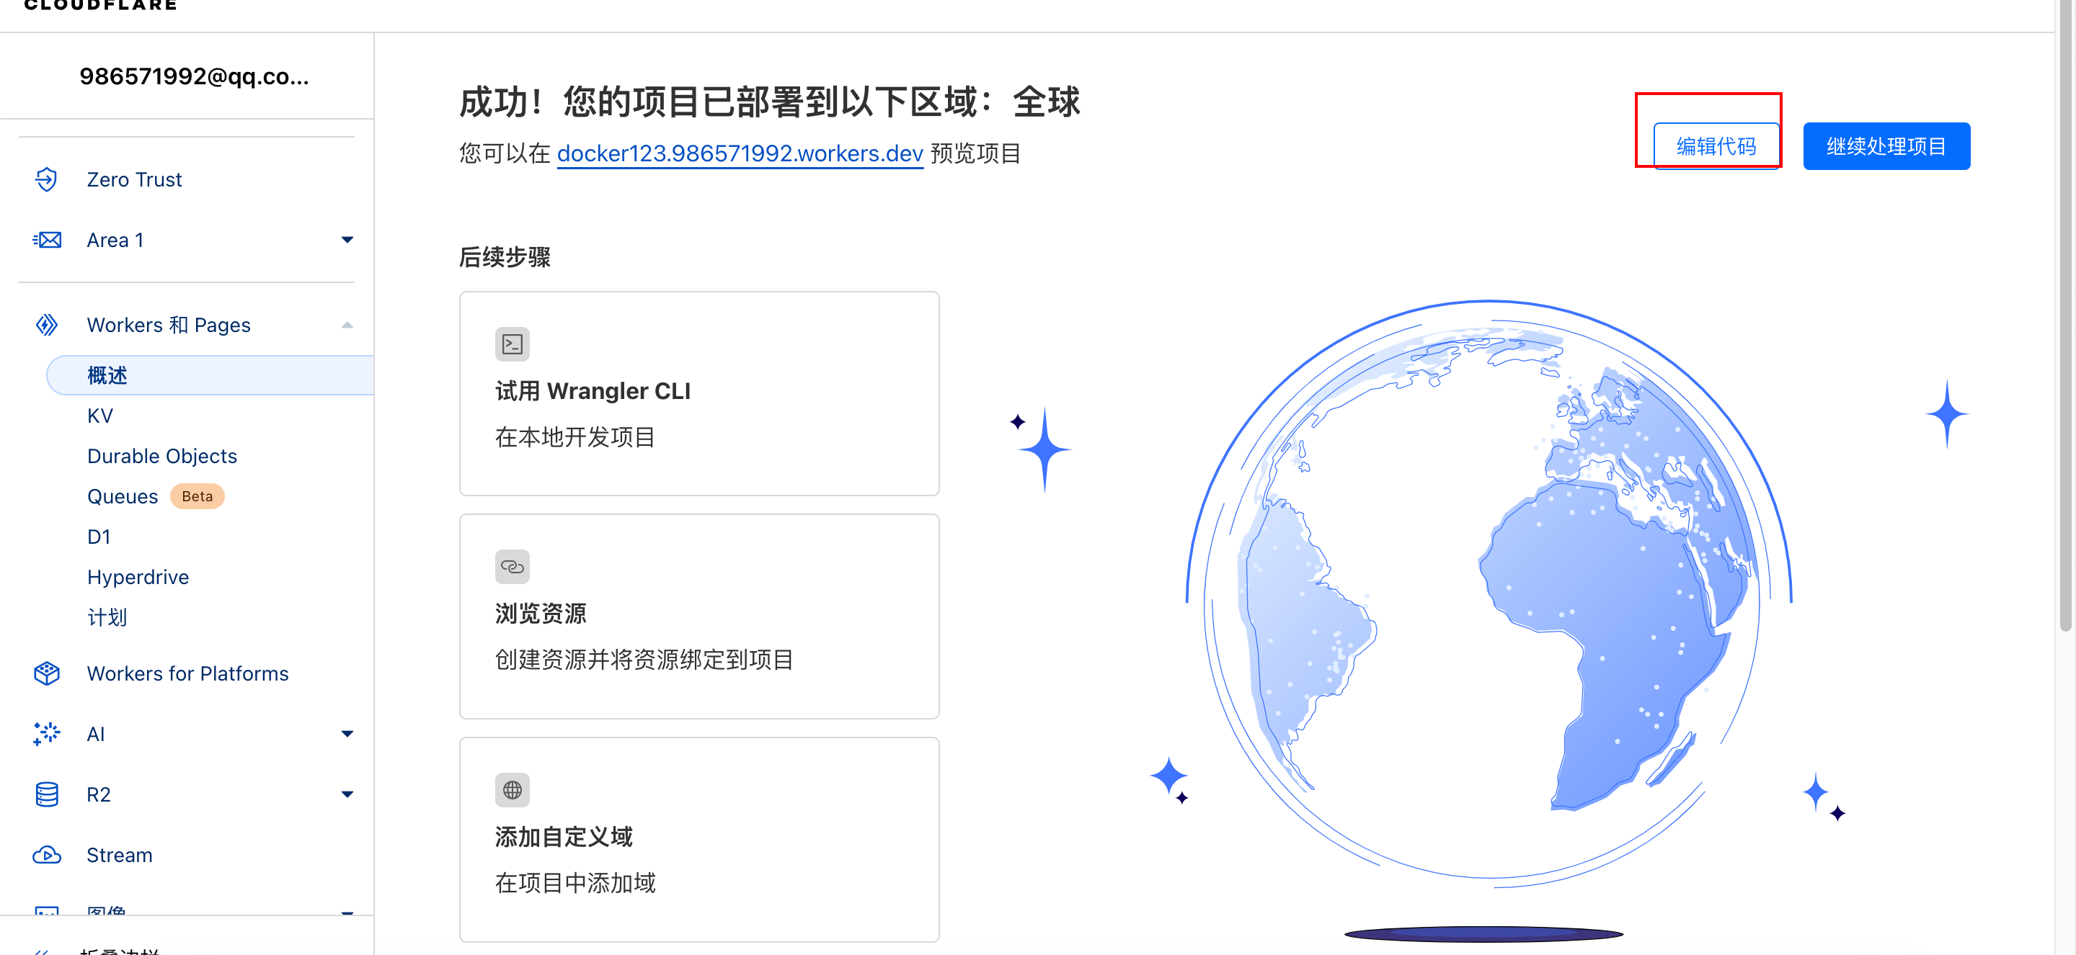Screen dimensions: 2076x955
Task: Select Durable Objects in the sidebar
Action: (161, 455)
